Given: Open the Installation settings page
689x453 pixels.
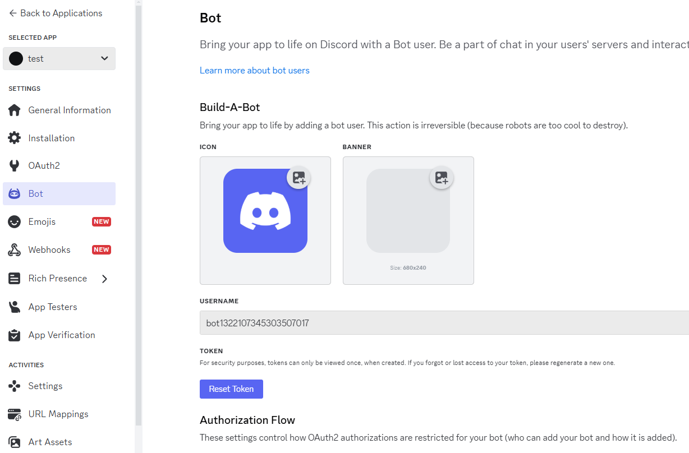Looking at the screenshot, I should (x=59, y=138).
